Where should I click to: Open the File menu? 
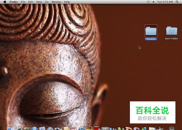tap(23, 2)
